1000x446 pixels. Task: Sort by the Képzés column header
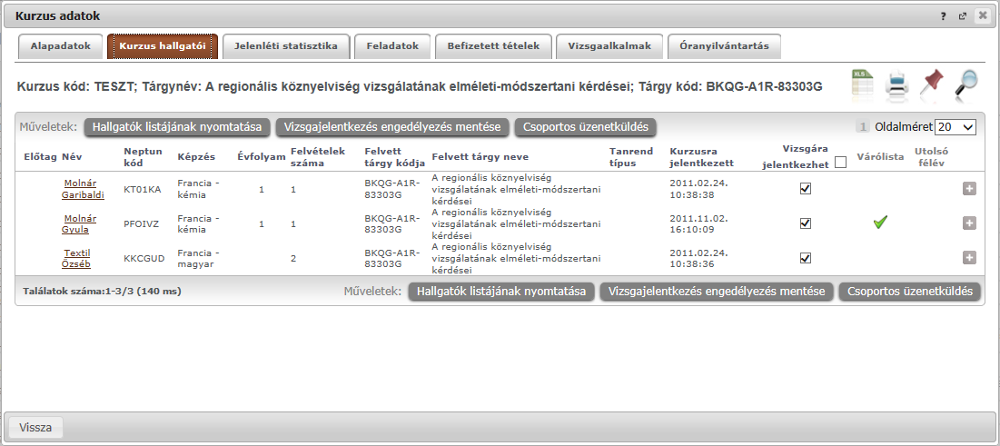[196, 157]
